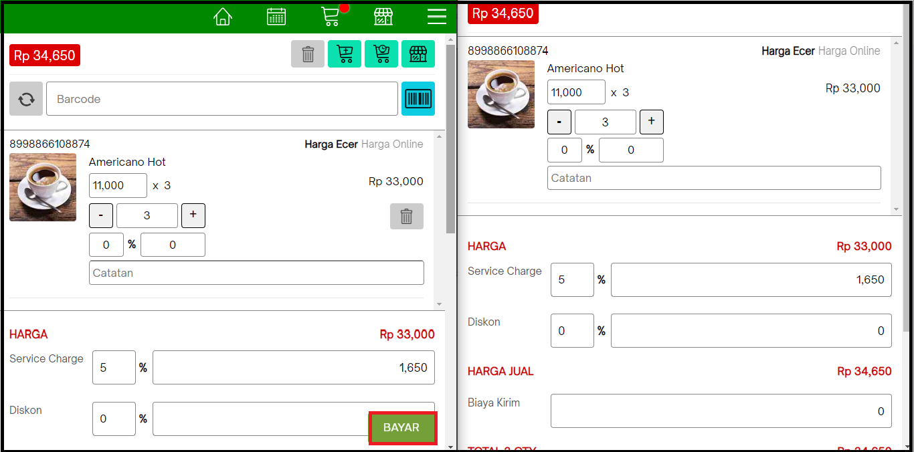The width and height of the screenshot is (914, 452).
Task: Click the Home icon in the navigation bar
Action: (x=223, y=16)
